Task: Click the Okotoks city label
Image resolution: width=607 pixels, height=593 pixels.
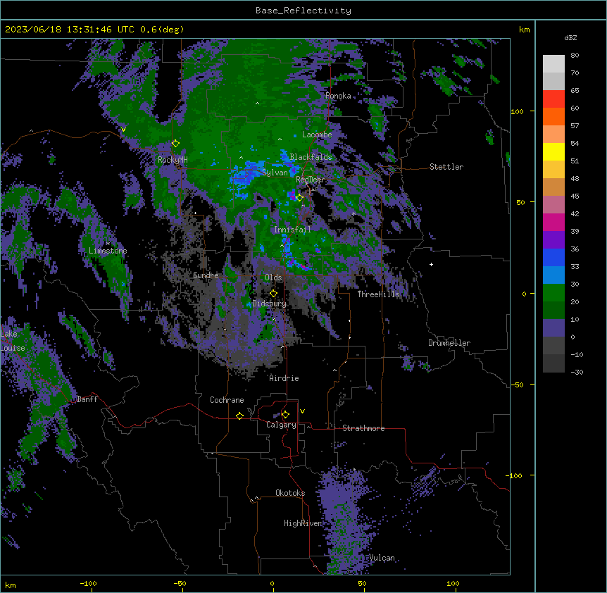Action: pos(290,493)
